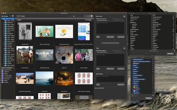Screen dimensions: 177x110
Task: Click Copier Tags vers Mots Clés button
Action: coord(110,43)
